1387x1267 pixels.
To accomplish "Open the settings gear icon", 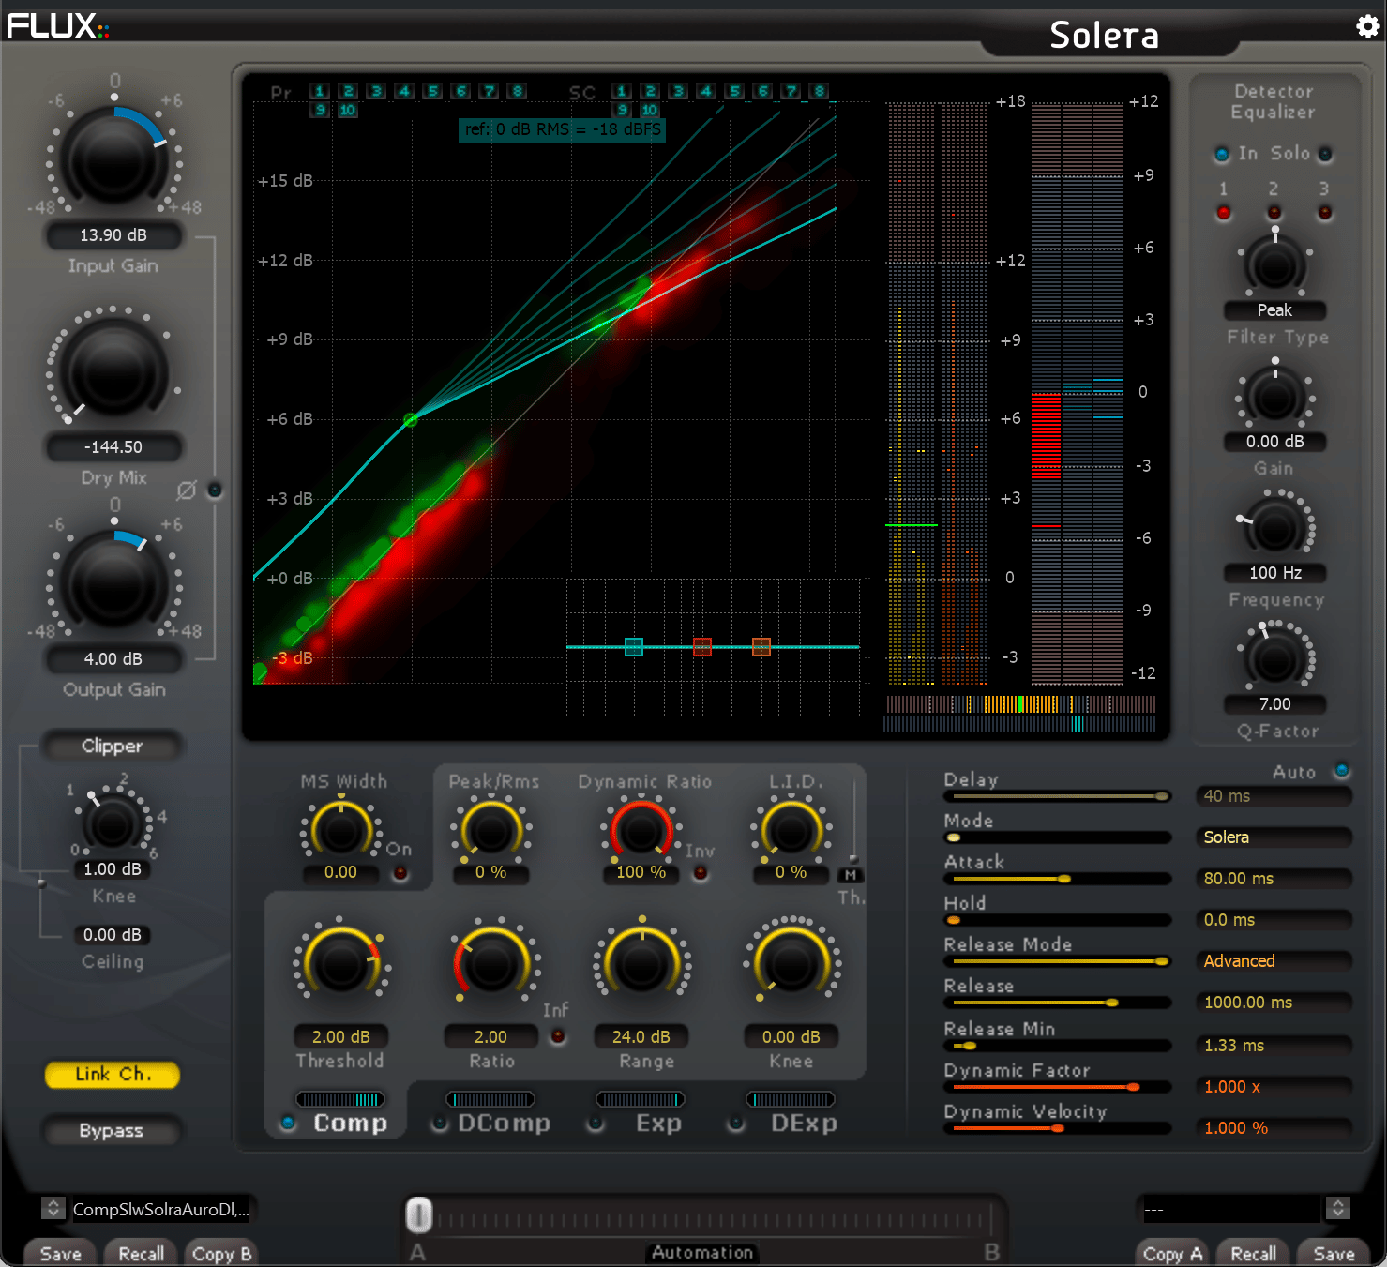I will tap(1367, 26).
